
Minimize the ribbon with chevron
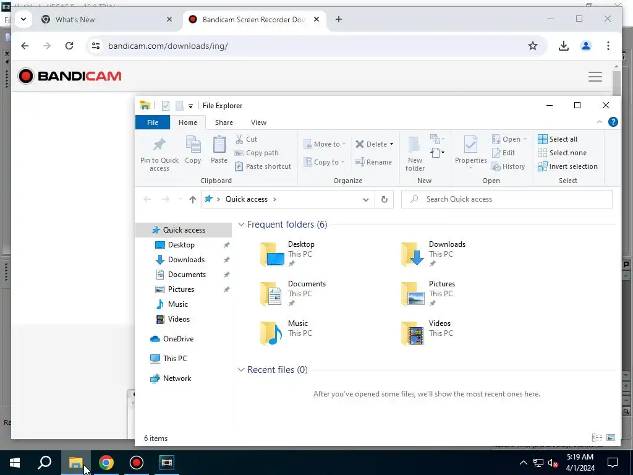(600, 122)
